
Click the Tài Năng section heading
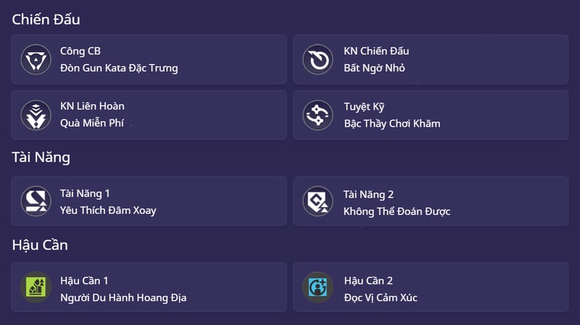(x=41, y=157)
